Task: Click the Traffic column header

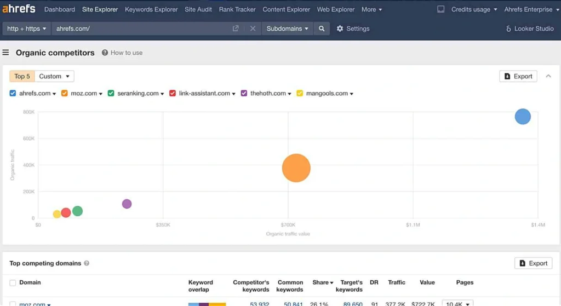Action: point(397,282)
